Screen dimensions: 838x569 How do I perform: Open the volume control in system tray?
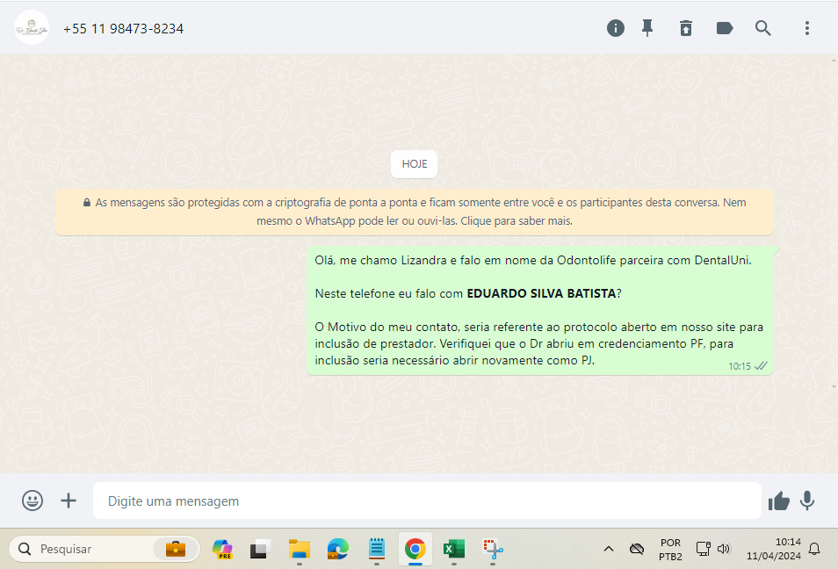(x=724, y=549)
